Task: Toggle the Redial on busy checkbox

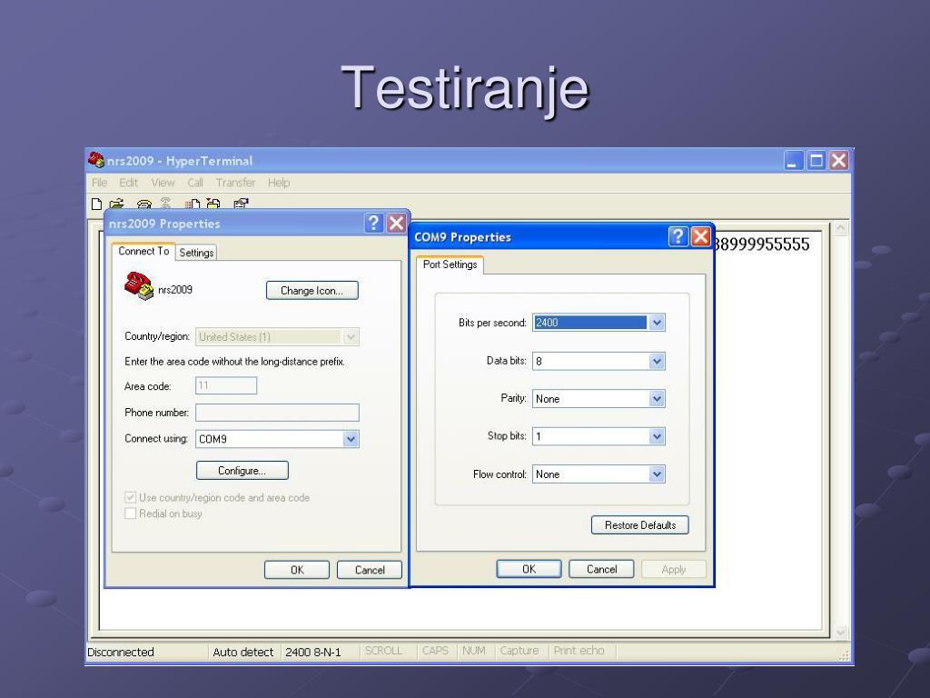Action: pos(130,514)
